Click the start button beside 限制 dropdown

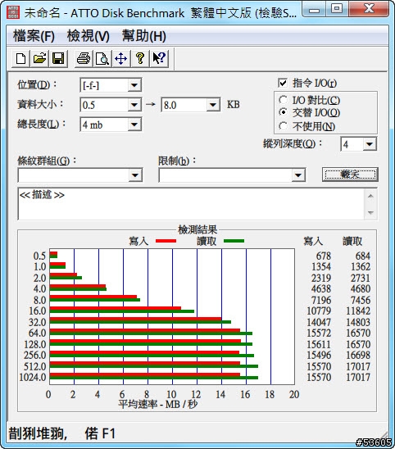point(350,175)
